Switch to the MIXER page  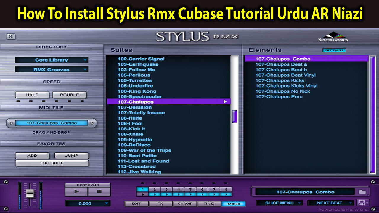[x=233, y=204]
